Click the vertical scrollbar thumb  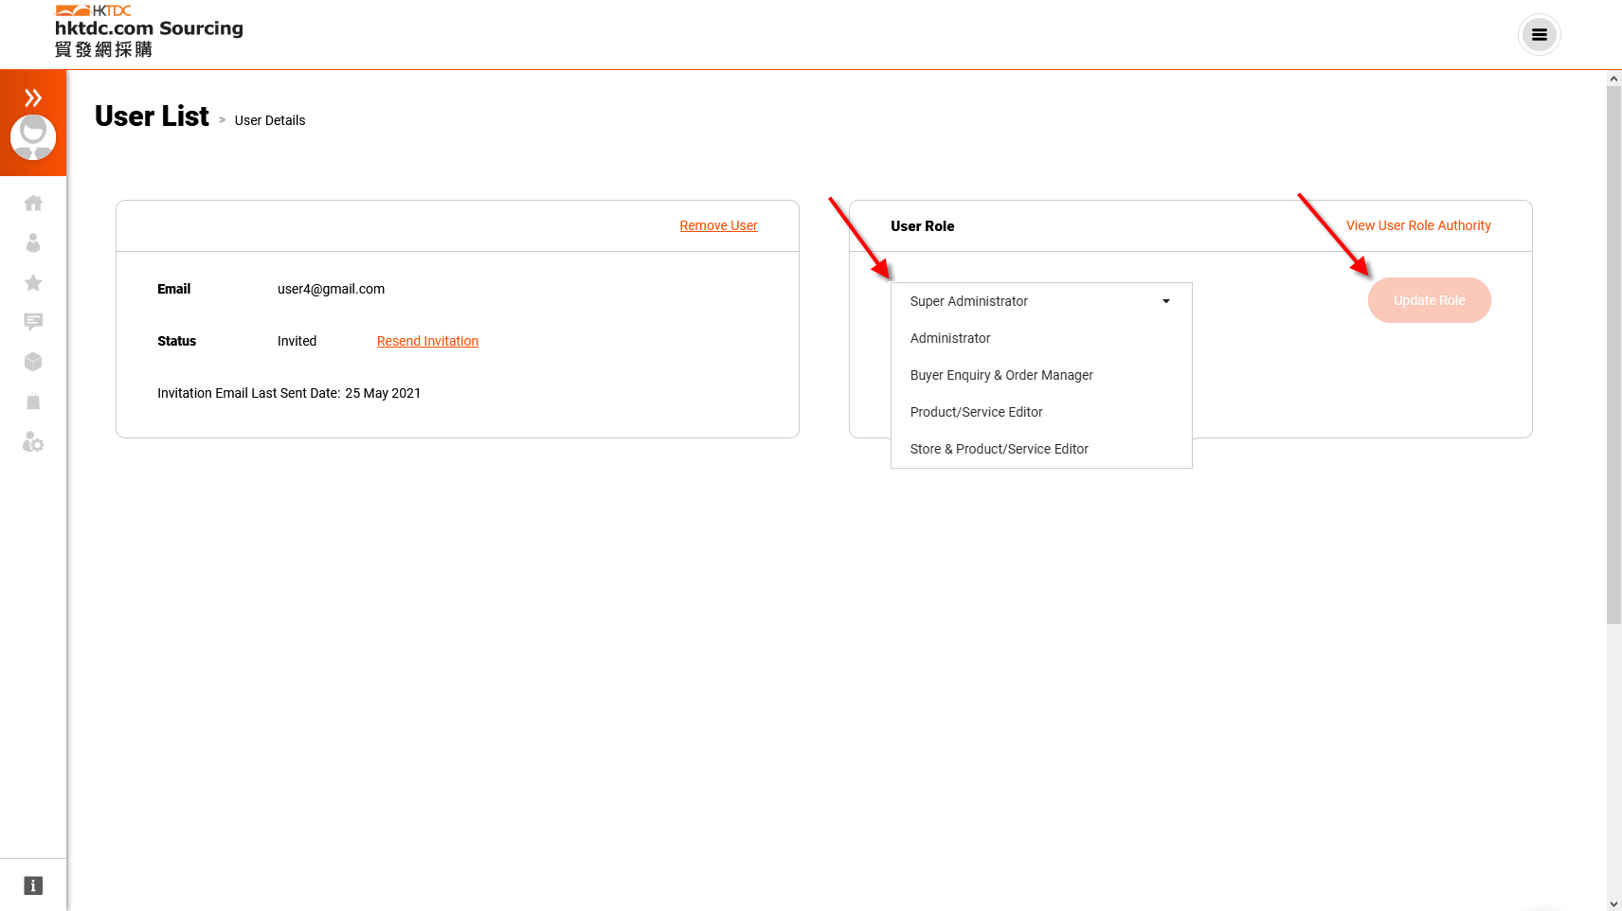pos(1613,355)
